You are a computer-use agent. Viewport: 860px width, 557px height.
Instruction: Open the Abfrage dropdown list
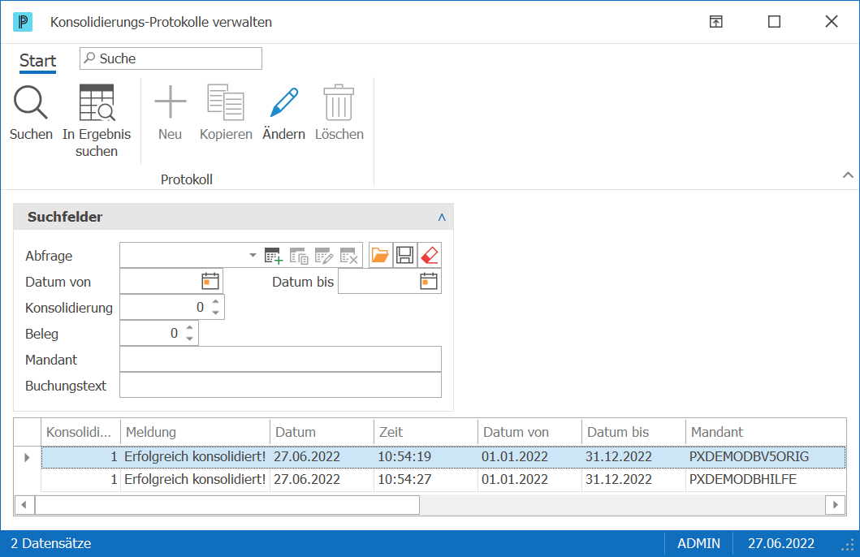pyautogui.click(x=253, y=255)
